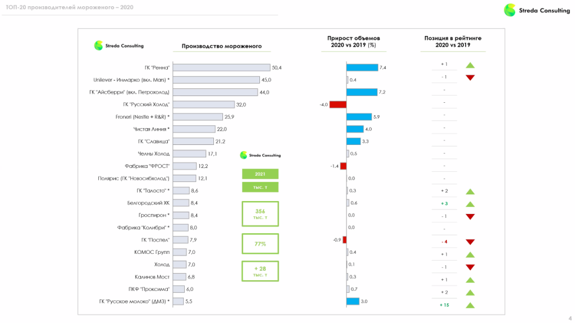Click the Streda Consulting logo above the company names
Image resolution: width=575 pixels, height=323 pixels.
point(119,46)
